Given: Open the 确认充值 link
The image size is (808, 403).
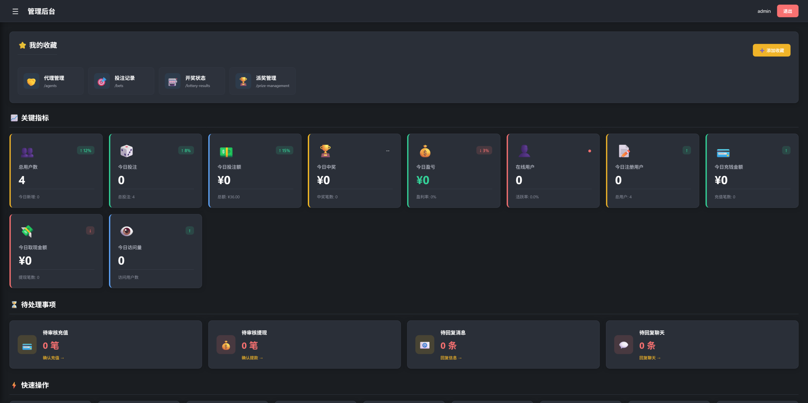Looking at the screenshot, I should point(53,358).
